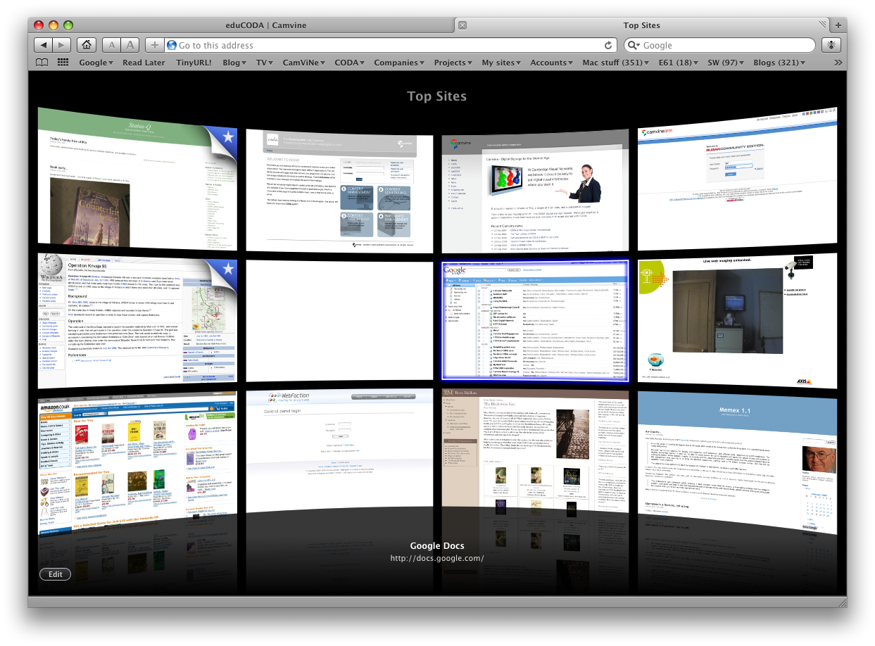875x646 pixels.
Task: Show Top Sites via the grid icon
Action: tap(63, 63)
